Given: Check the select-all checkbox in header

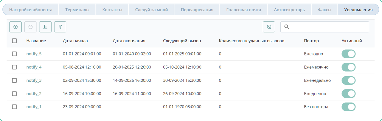Looking at the screenshot, I should click(x=14, y=41).
